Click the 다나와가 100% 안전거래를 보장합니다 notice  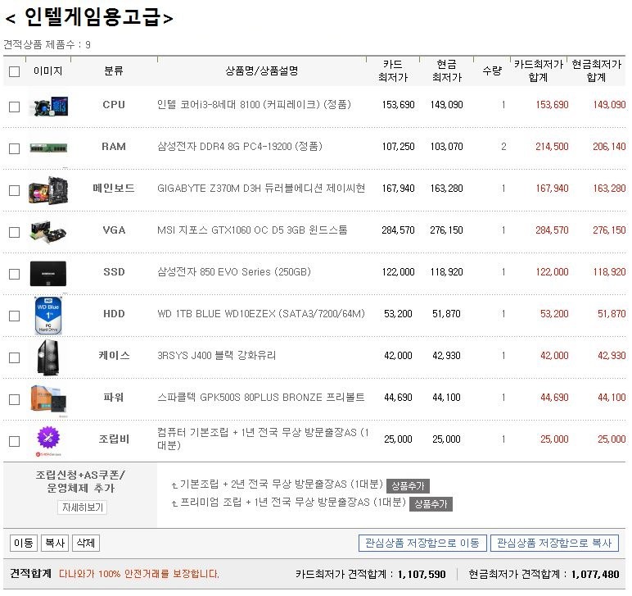pos(139,574)
